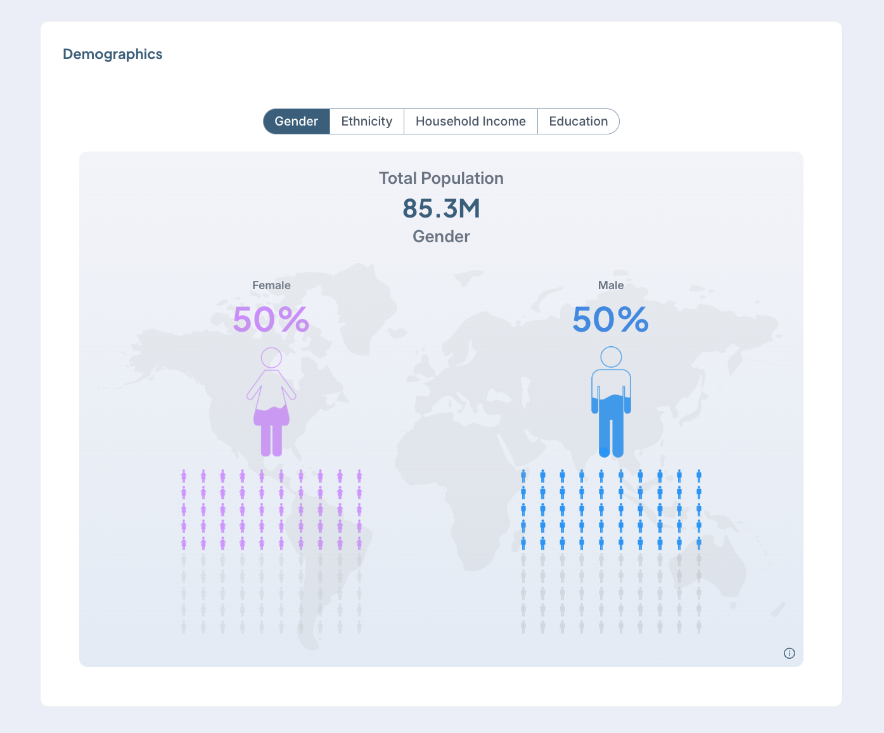Click the info icon in chart corner
The width and height of the screenshot is (884, 733).
coord(789,653)
